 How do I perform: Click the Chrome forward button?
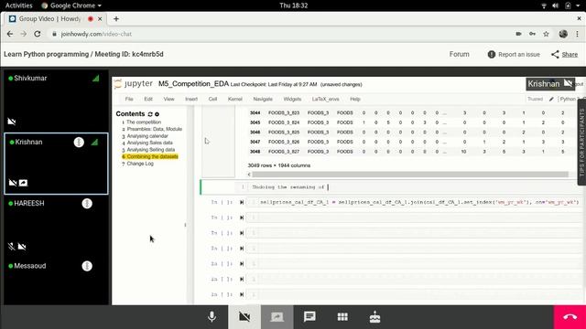pyautogui.click(x=23, y=34)
